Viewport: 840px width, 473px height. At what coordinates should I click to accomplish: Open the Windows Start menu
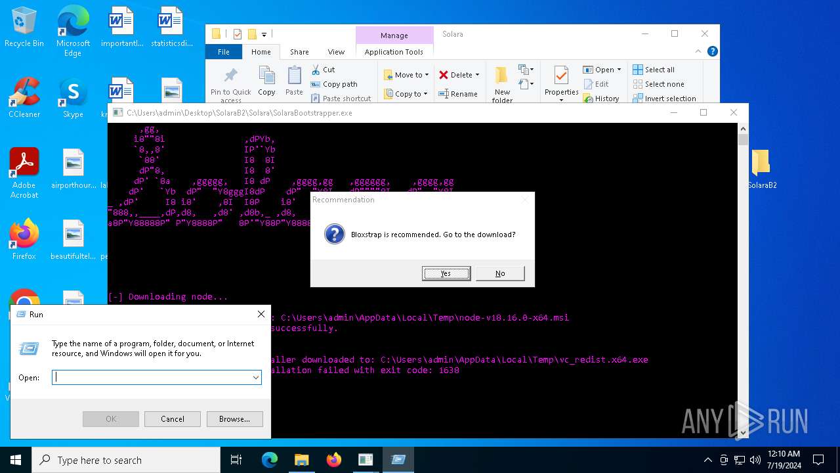16,460
